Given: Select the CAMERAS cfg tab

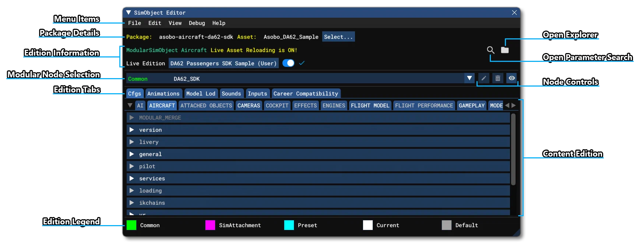Looking at the screenshot, I should click(249, 105).
